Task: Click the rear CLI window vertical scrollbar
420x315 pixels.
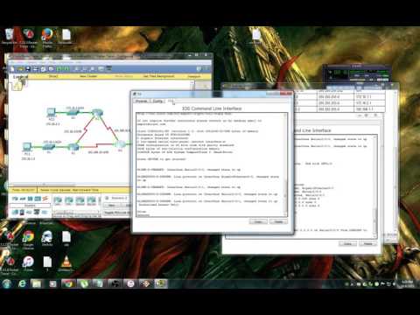Action: point(375,186)
